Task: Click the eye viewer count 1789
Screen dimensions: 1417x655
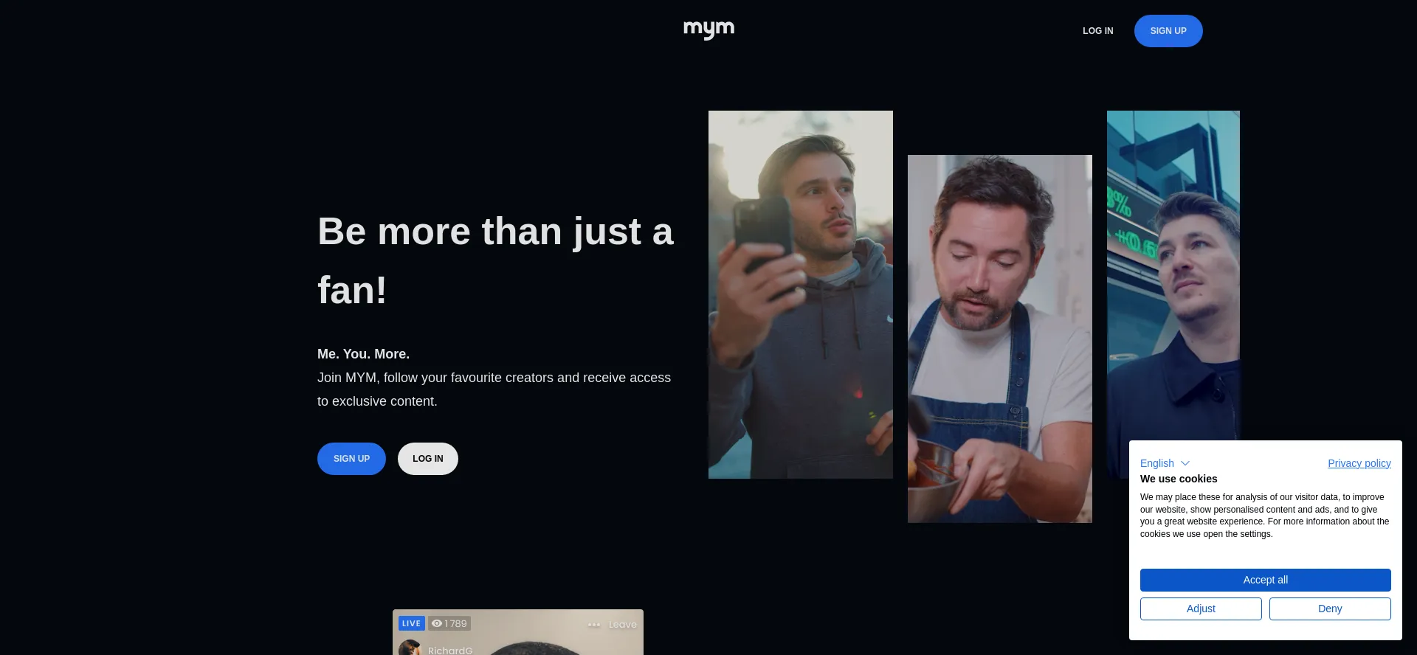Action: coord(449,623)
